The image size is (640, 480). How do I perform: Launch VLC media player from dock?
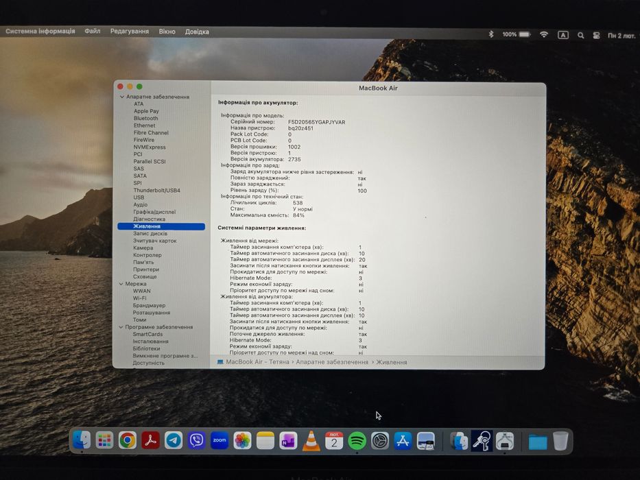pyautogui.click(x=311, y=441)
